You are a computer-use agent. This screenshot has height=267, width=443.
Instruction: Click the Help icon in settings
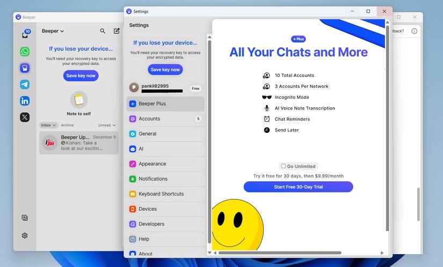pos(133,239)
